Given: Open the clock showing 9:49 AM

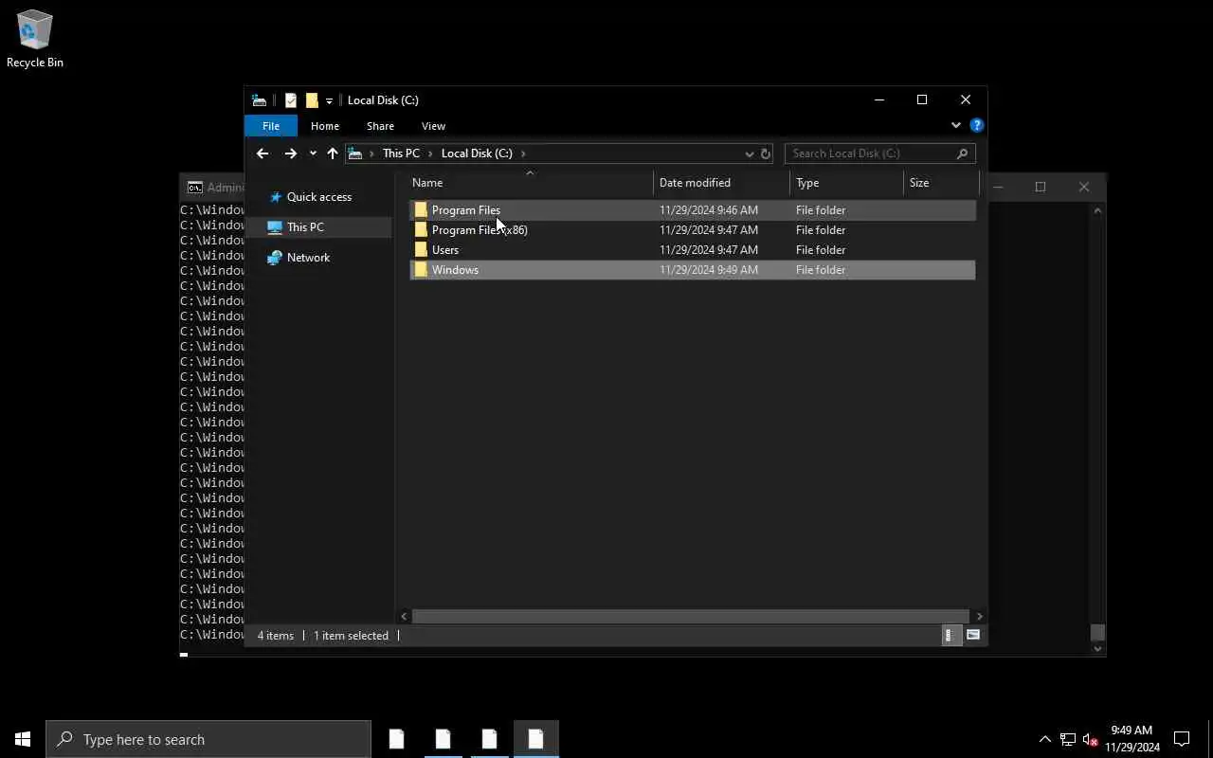Looking at the screenshot, I should point(1132,739).
